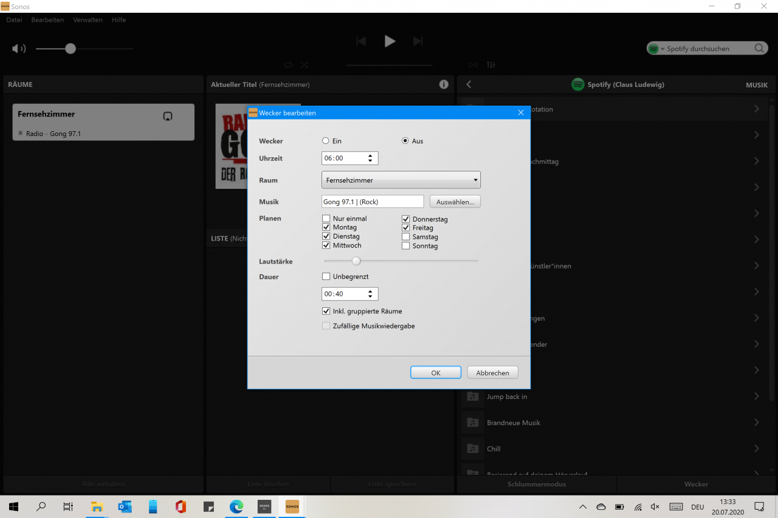Viewport: 778px width, 518px height.
Task: Open the Verwalten menu
Action: 88,20
